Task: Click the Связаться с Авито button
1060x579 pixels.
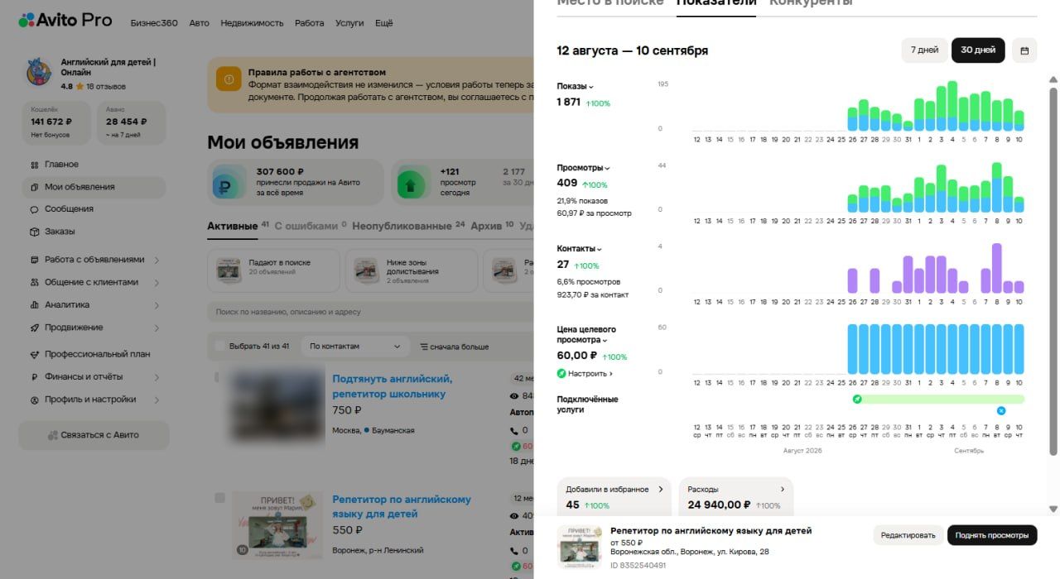Action: click(x=94, y=435)
